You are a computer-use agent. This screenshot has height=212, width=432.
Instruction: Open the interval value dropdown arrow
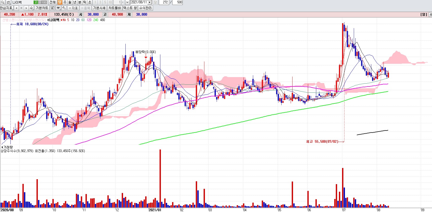click(123, 2)
